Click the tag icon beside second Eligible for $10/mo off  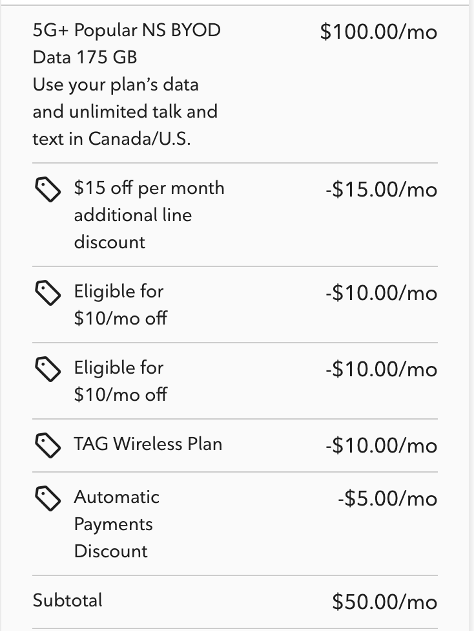[48, 369]
